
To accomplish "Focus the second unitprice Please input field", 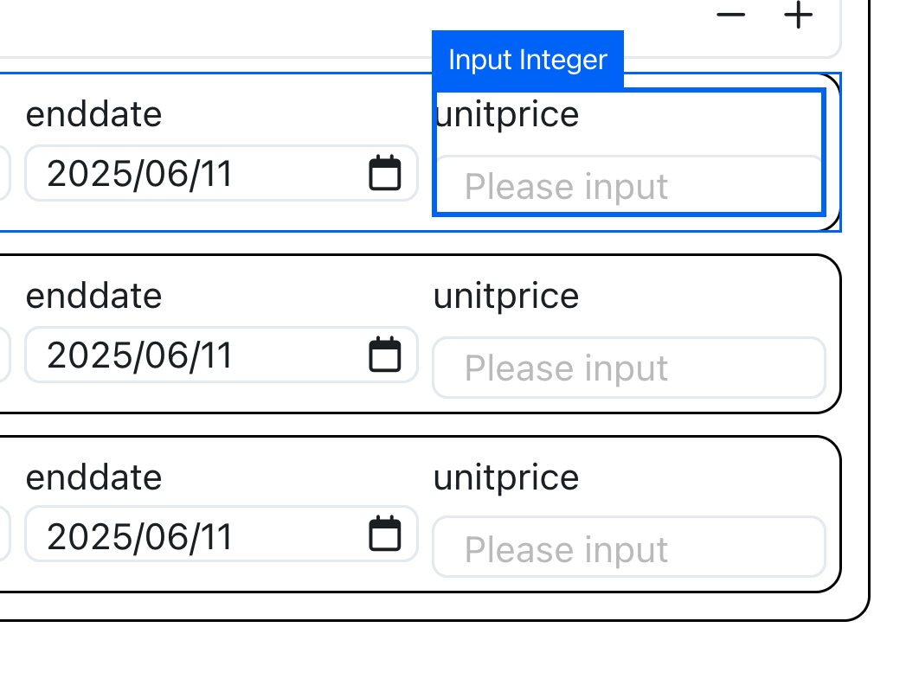I will [629, 368].
